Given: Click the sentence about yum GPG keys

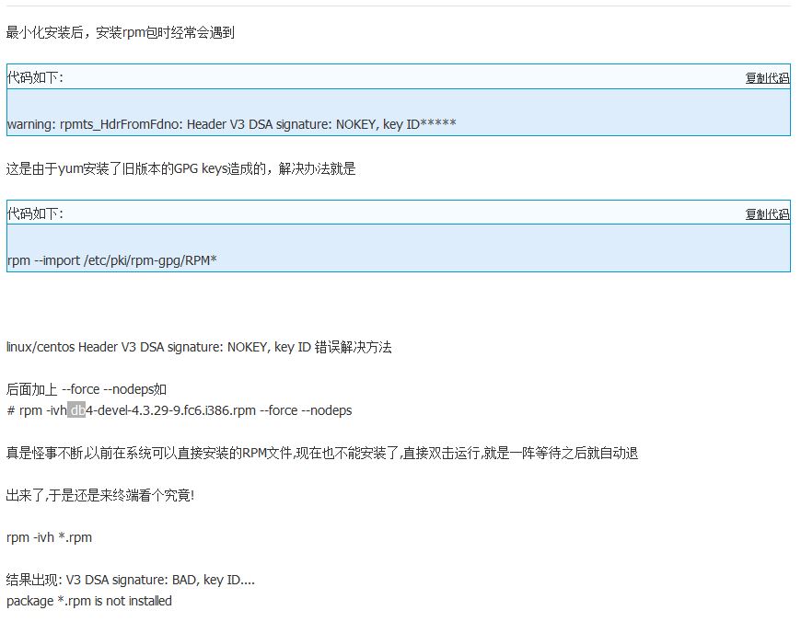Looking at the screenshot, I should click(x=180, y=168).
